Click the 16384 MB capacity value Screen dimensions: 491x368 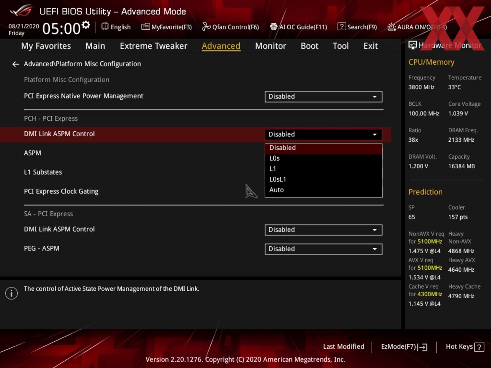click(461, 166)
